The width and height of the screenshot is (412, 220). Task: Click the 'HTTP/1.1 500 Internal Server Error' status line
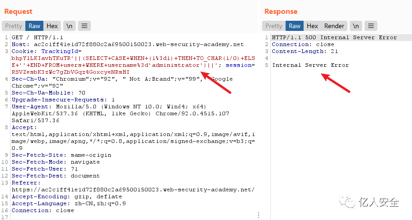coord(334,37)
